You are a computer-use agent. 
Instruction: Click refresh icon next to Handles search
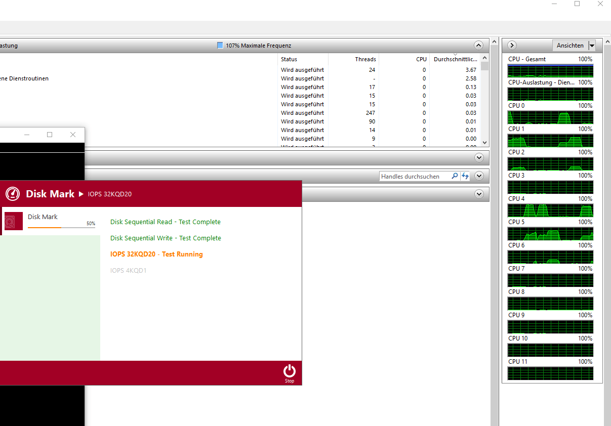click(x=465, y=176)
